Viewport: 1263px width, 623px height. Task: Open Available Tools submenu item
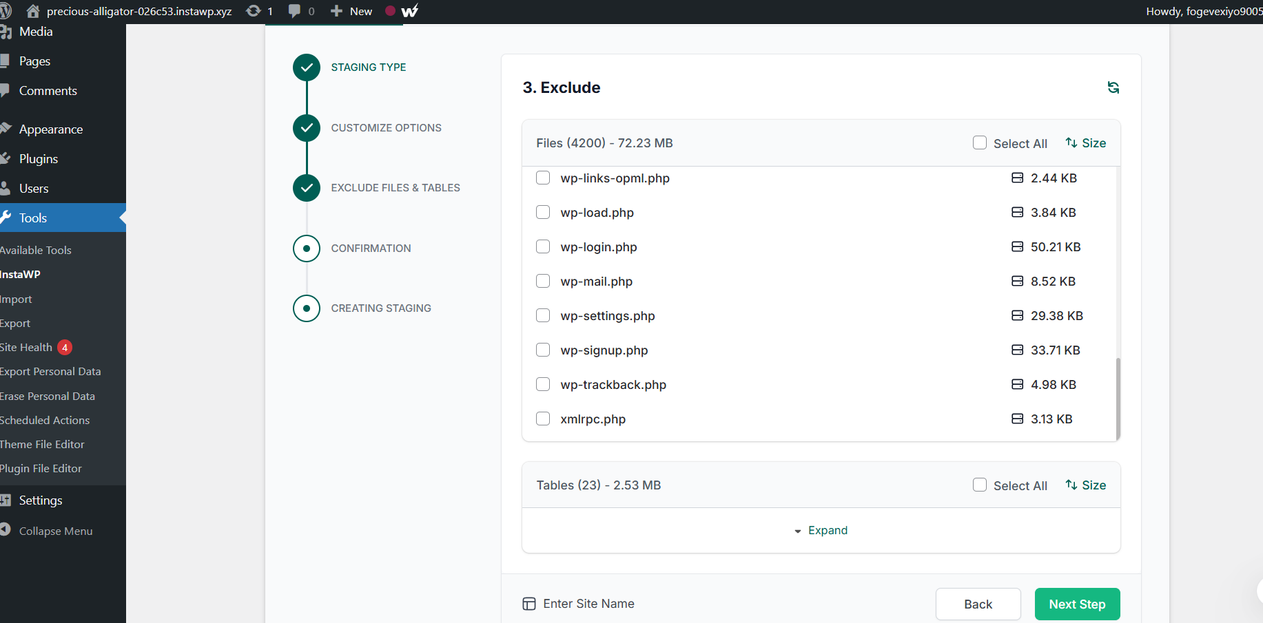click(36, 251)
